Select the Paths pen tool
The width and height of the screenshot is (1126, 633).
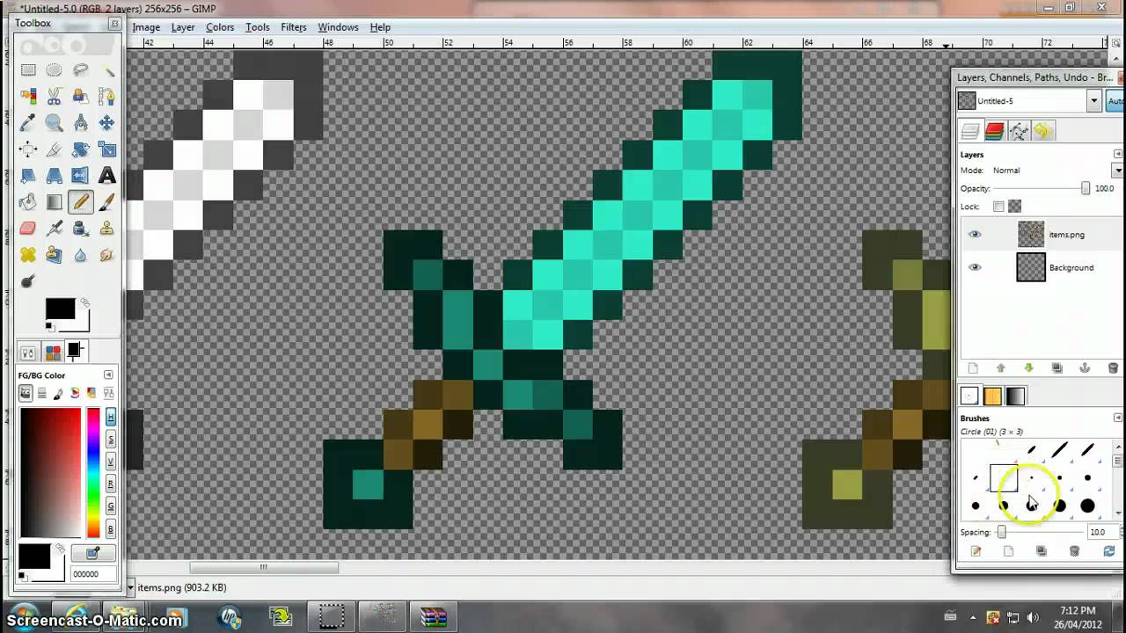tap(107, 96)
